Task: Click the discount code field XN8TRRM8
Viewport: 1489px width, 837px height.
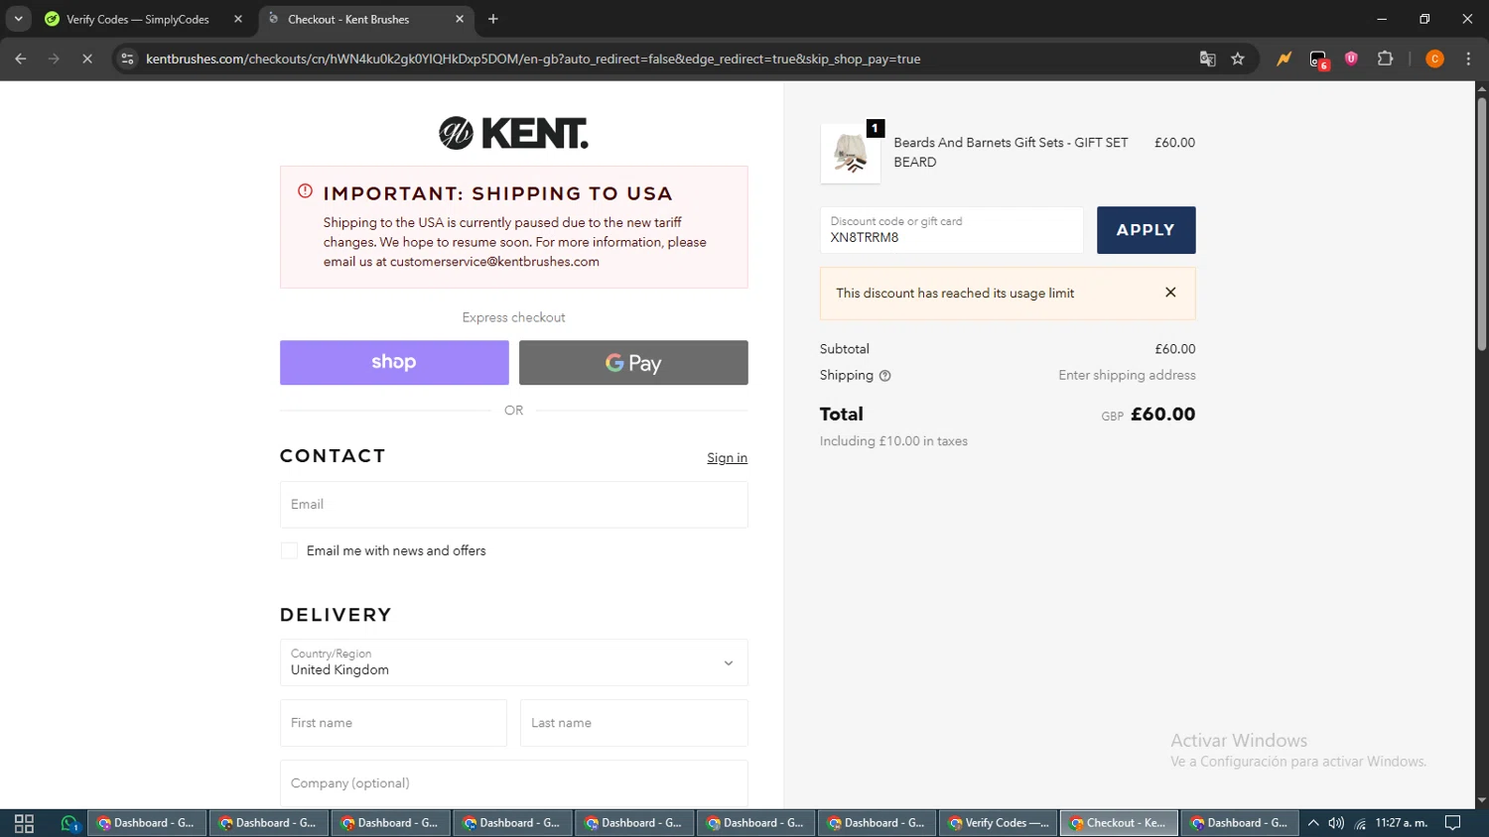Action: click(951, 230)
